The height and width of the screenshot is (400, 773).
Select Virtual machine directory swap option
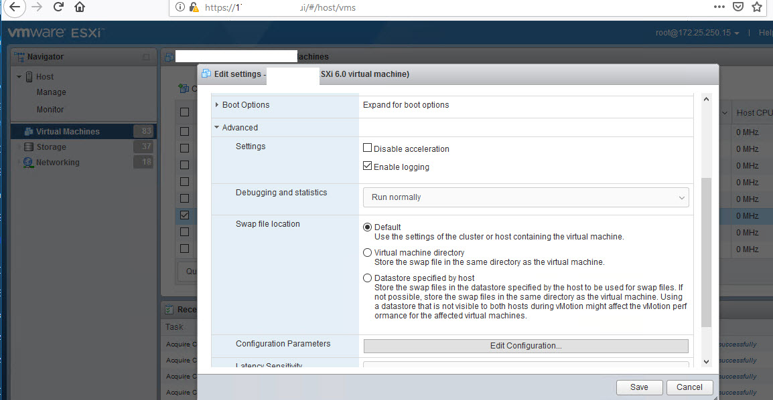pyautogui.click(x=367, y=253)
